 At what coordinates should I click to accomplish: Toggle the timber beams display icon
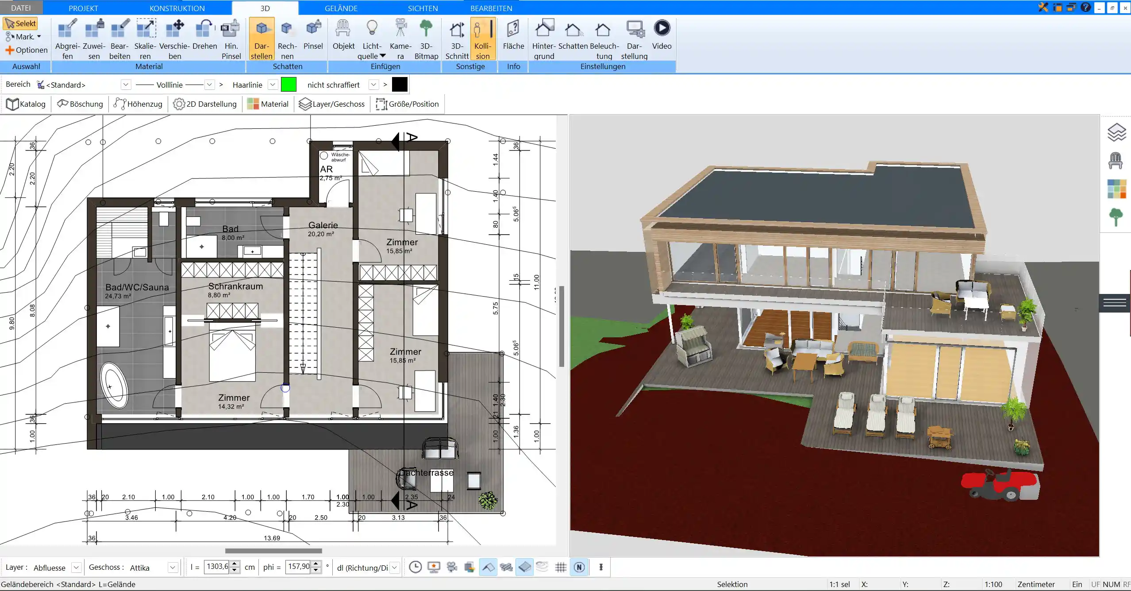[x=506, y=567]
